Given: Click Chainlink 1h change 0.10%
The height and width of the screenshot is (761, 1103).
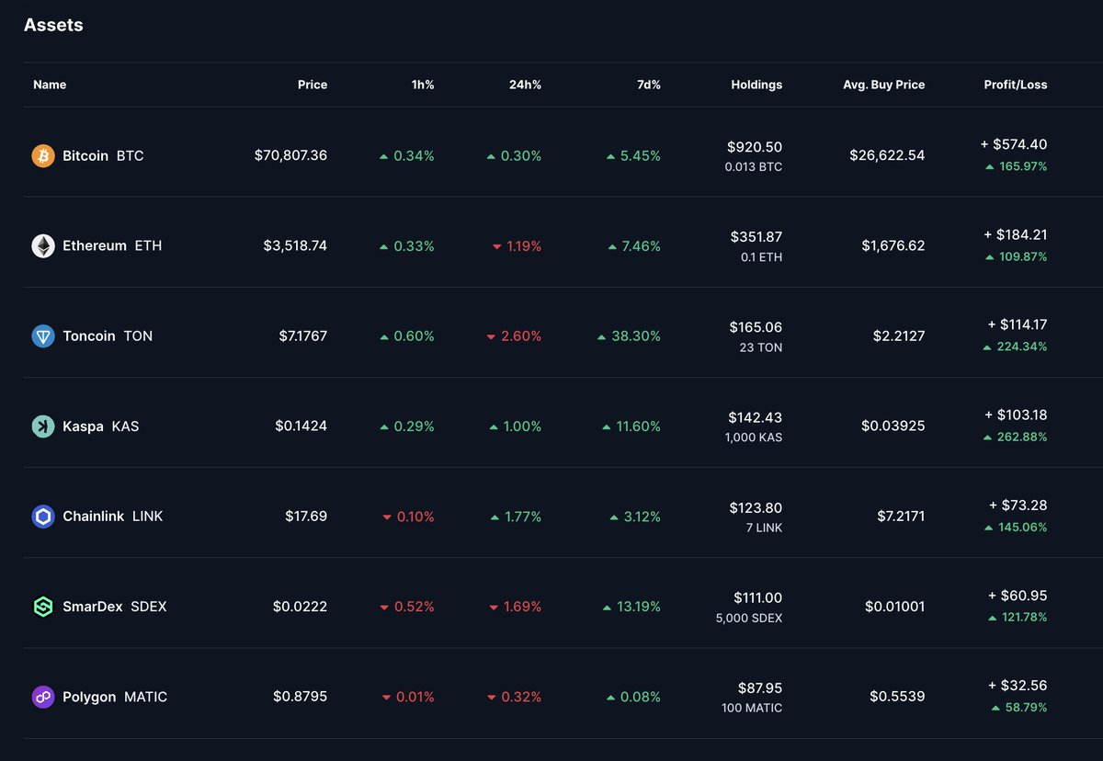Looking at the screenshot, I should click(x=408, y=517).
